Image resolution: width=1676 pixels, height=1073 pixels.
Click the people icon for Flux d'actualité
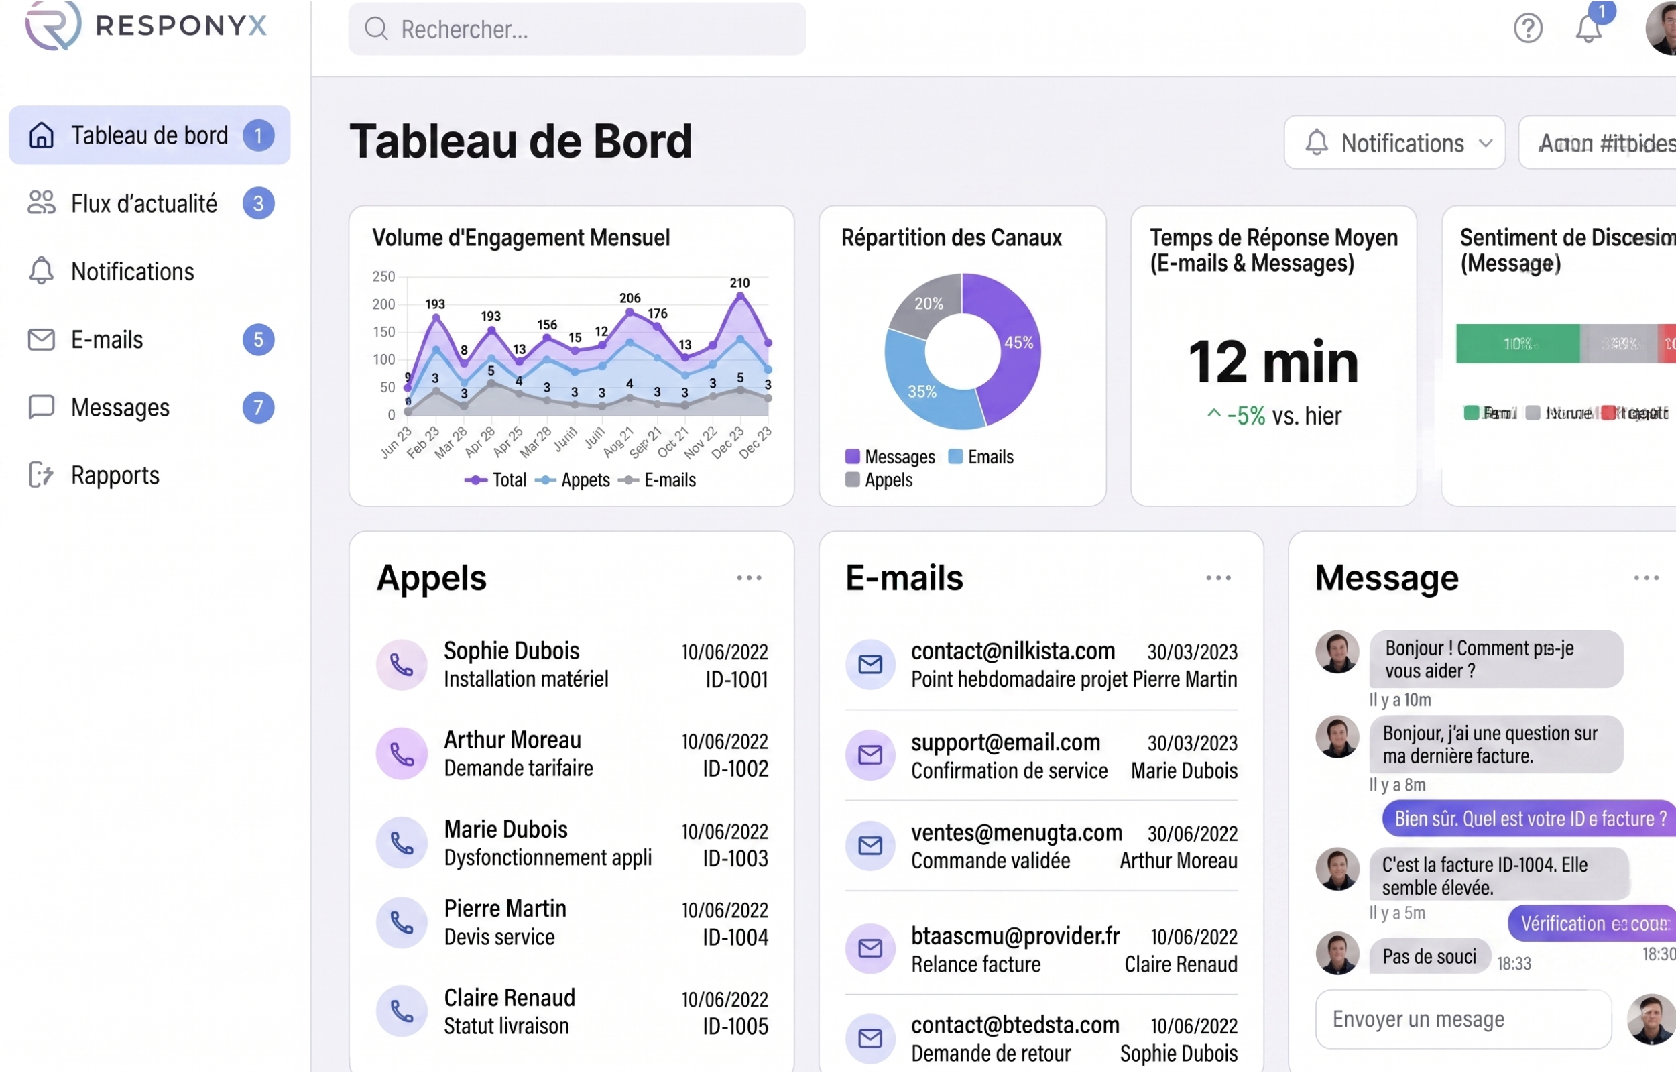[41, 203]
